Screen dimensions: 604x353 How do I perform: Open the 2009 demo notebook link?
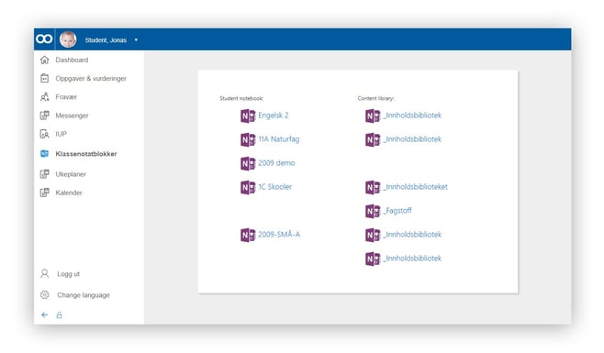[276, 163]
